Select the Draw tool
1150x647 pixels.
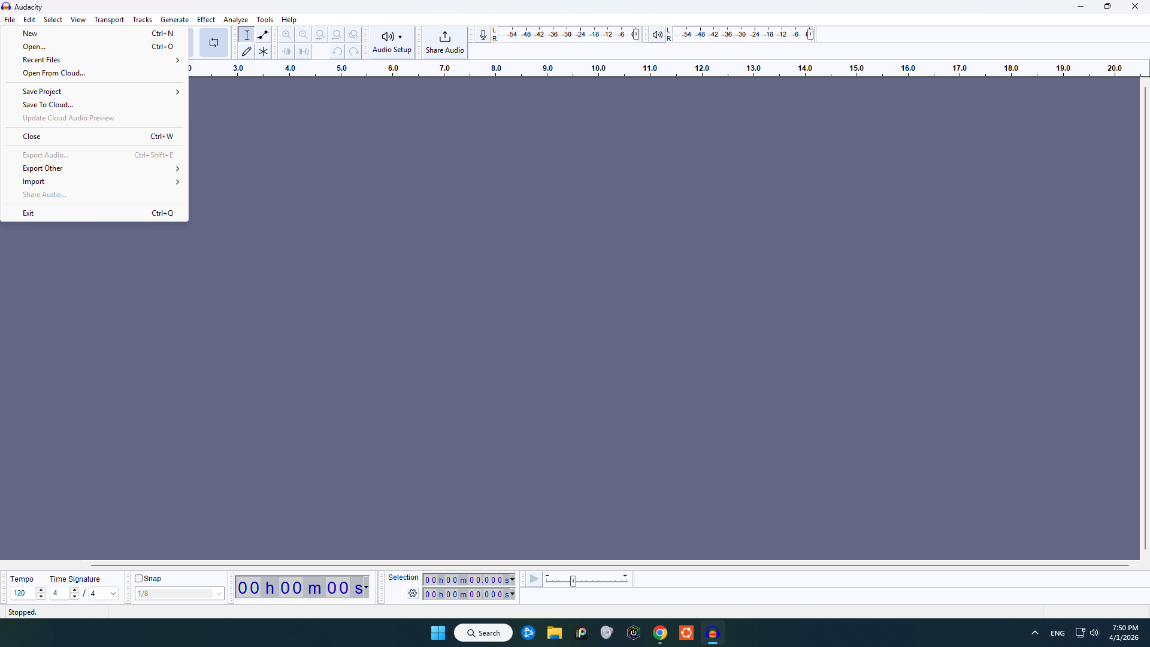tap(246, 52)
